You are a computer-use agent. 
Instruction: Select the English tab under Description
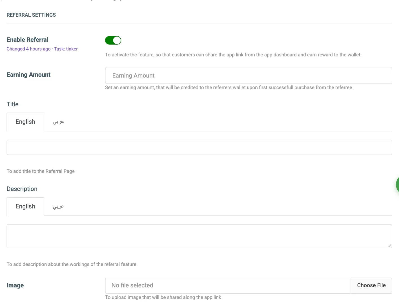(25, 206)
